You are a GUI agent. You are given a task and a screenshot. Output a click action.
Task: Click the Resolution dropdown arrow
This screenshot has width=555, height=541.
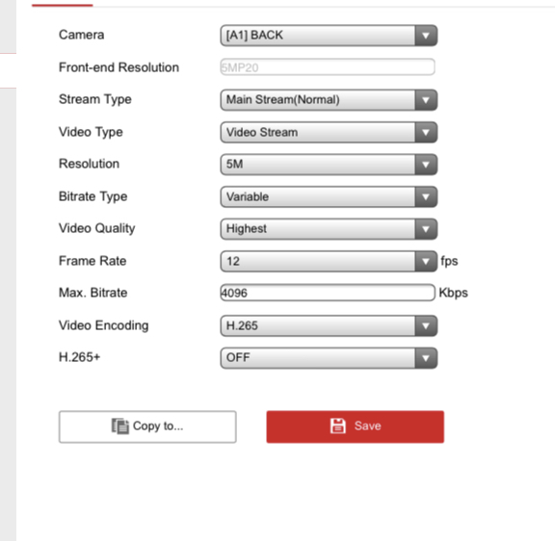(426, 165)
